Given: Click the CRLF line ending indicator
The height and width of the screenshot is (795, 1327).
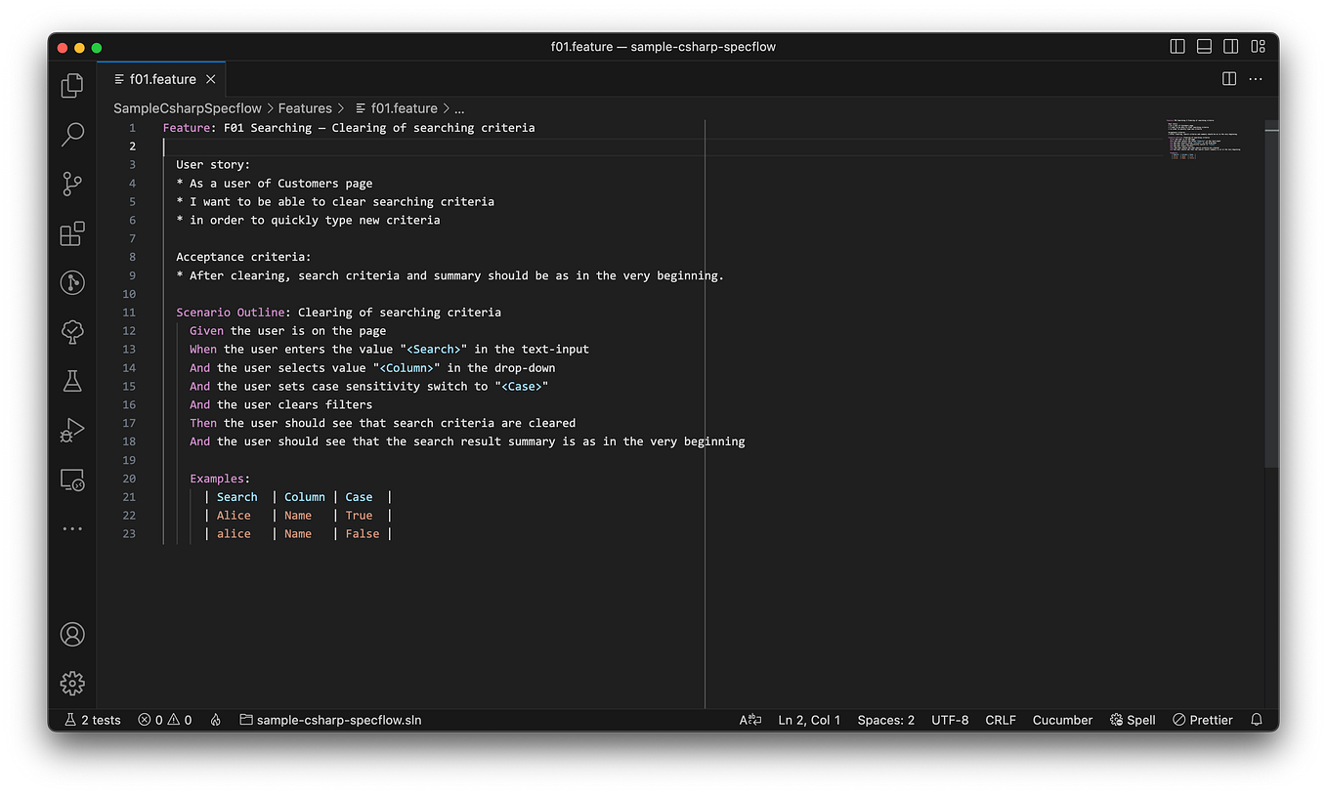Looking at the screenshot, I should point(1000,720).
